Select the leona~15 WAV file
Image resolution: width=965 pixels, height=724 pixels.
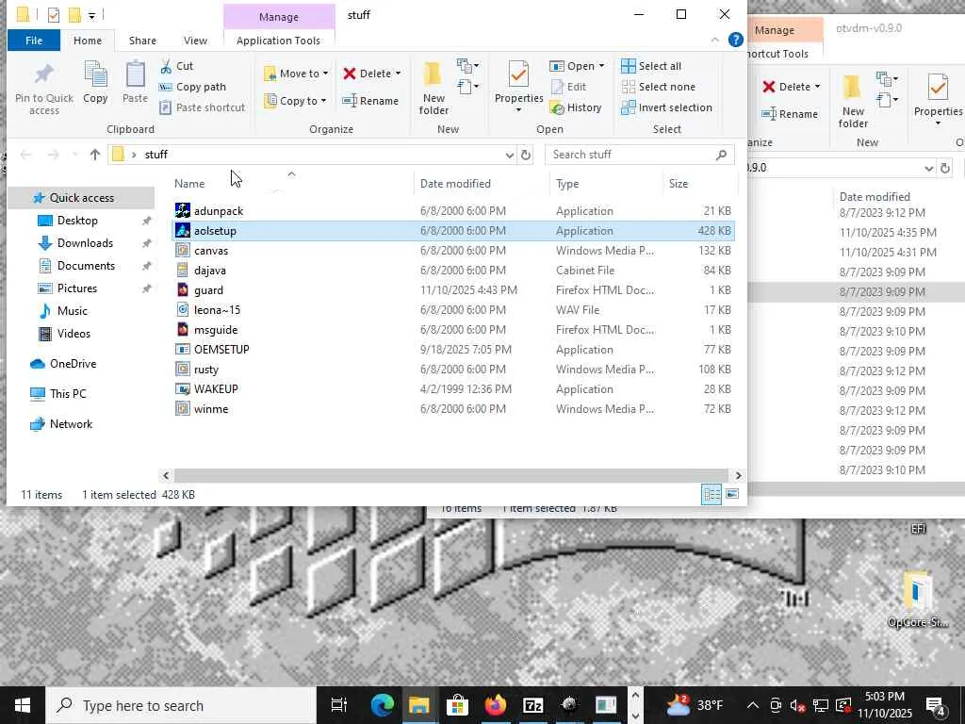(453, 309)
